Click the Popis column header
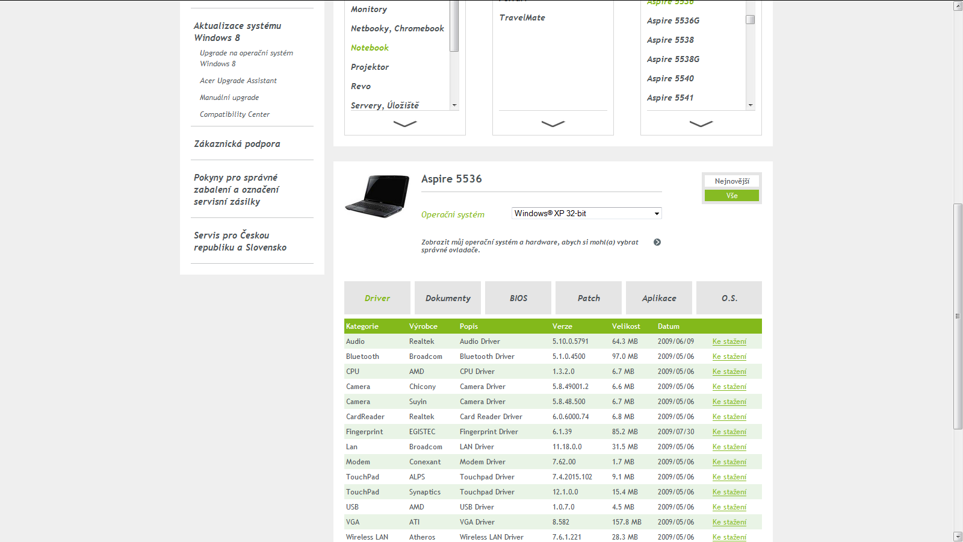This screenshot has height=542, width=963. [469, 326]
